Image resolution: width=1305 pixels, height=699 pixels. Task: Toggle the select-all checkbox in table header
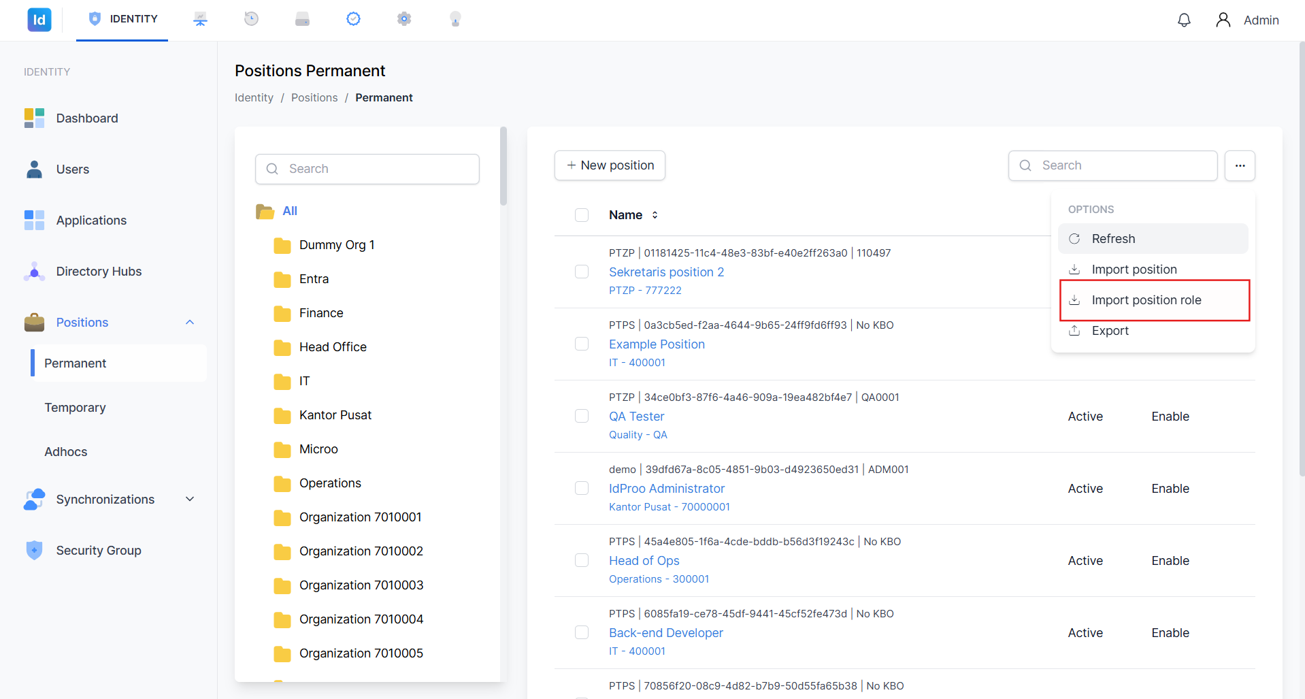[x=582, y=215]
